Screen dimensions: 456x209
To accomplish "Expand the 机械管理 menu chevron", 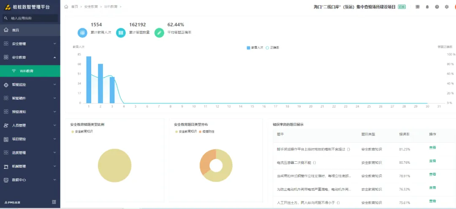I will click(x=54, y=166).
